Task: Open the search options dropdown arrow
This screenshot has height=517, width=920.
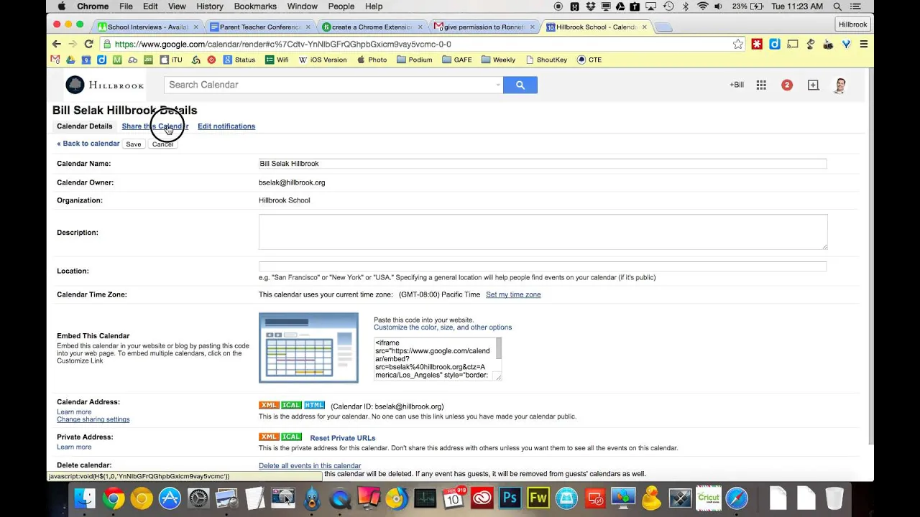Action: pos(497,85)
